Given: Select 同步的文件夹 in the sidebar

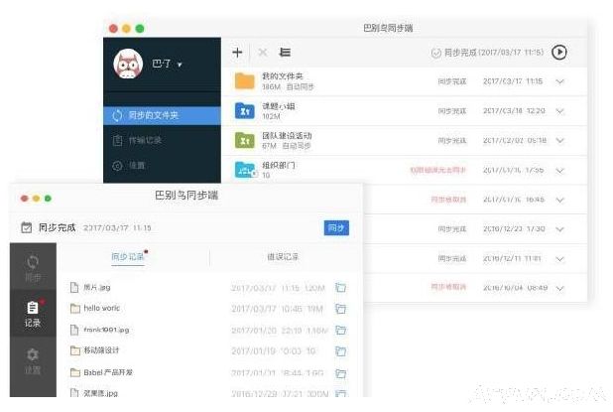Looking at the screenshot, I should pos(162,115).
